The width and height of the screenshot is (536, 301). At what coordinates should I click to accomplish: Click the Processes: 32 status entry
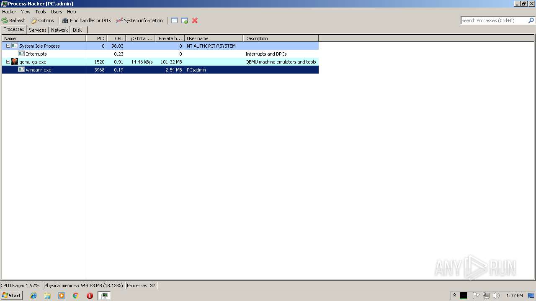pyautogui.click(x=141, y=286)
